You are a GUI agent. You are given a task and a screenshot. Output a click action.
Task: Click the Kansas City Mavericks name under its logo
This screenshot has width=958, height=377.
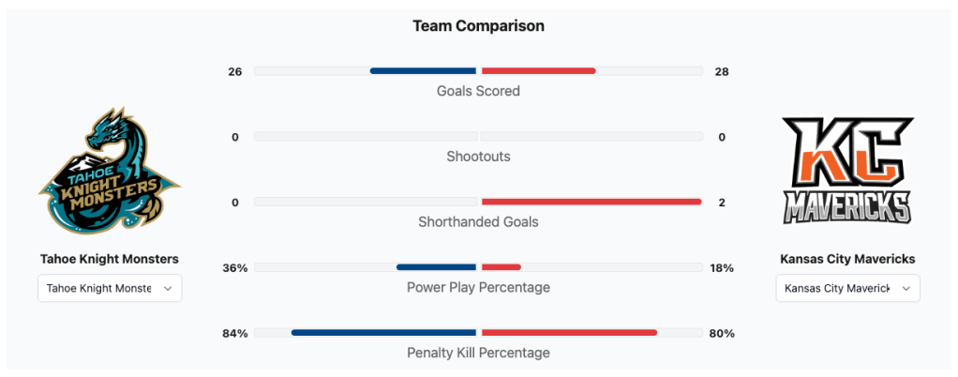(x=847, y=259)
